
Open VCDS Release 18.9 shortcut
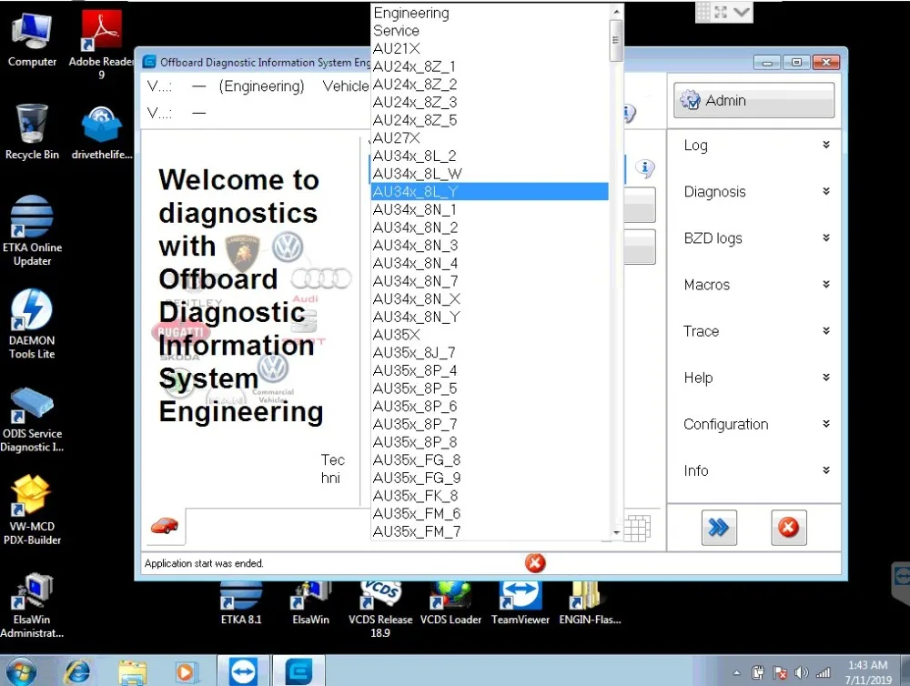380,610
